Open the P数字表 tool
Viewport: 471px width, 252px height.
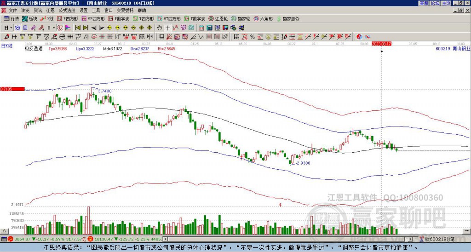click(x=119, y=19)
